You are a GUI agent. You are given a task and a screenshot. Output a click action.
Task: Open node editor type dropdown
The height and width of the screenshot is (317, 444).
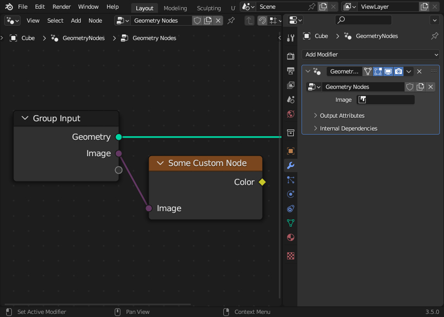pos(12,21)
